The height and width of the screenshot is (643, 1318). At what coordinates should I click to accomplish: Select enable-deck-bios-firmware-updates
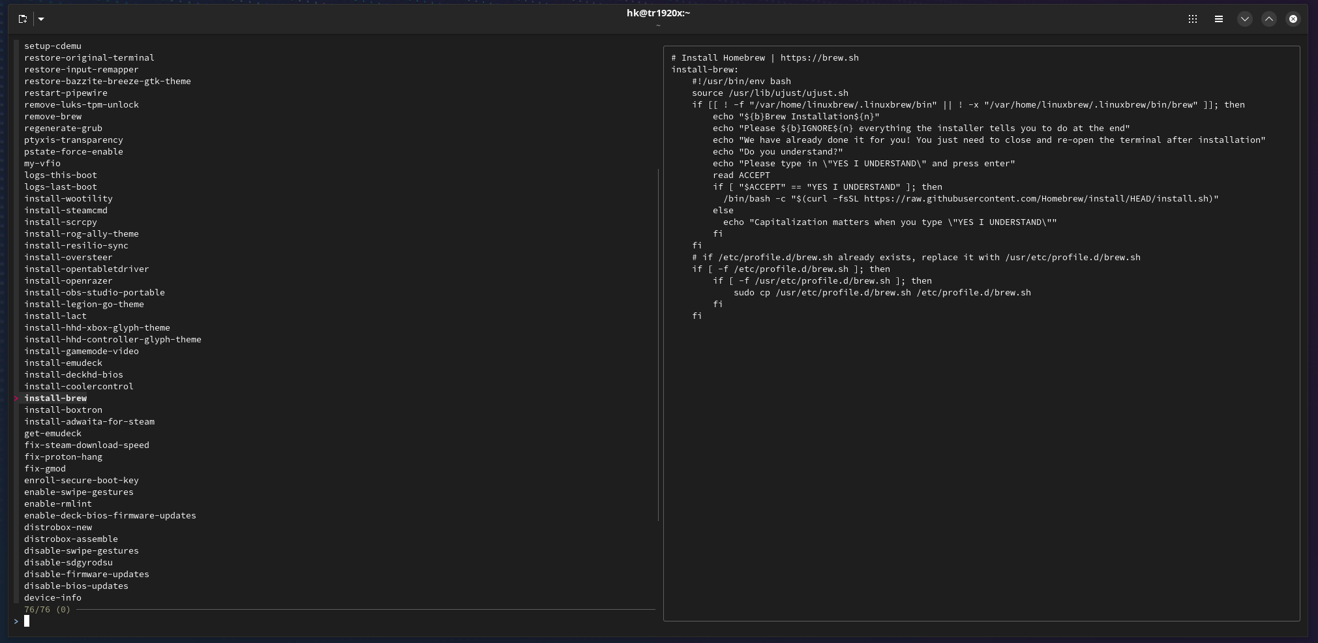tap(110, 516)
